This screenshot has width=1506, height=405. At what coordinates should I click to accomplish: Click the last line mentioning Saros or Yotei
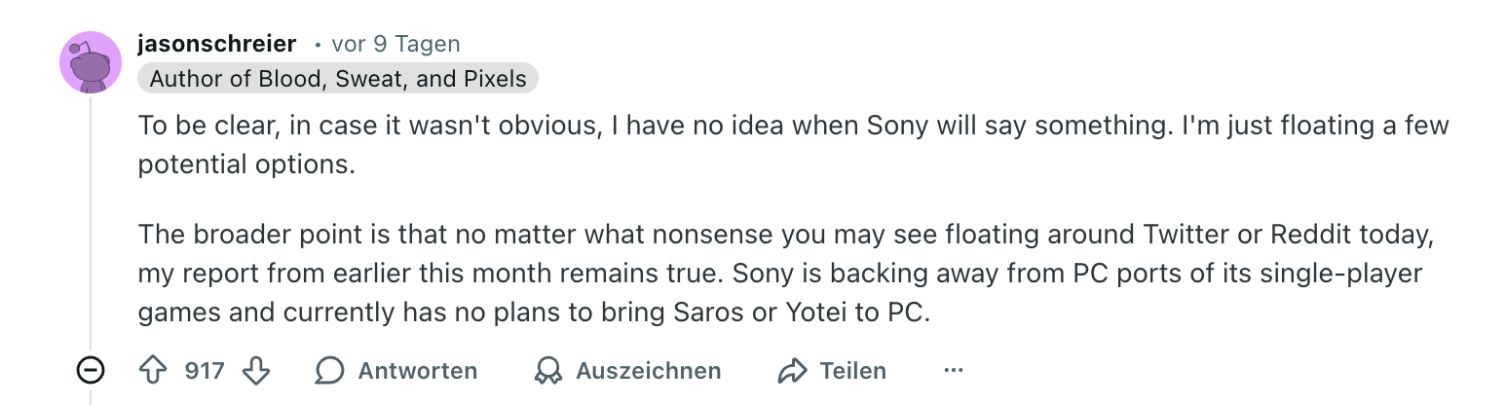click(x=534, y=313)
